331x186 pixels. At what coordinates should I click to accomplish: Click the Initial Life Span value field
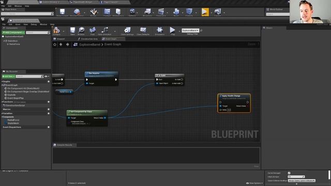[x=296, y=177]
